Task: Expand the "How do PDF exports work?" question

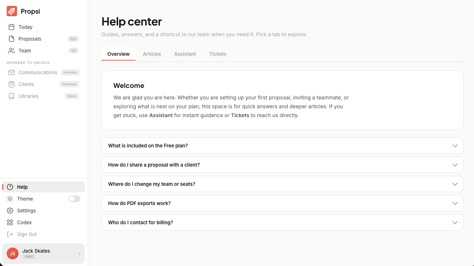Action: [283, 203]
